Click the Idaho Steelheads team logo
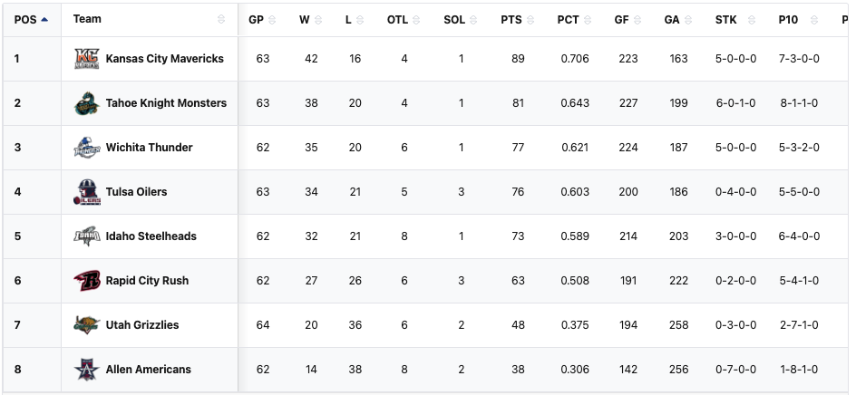Image resolution: width=856 pixels, height=395 pixels. pyautogui.click(x=85, y=236)
